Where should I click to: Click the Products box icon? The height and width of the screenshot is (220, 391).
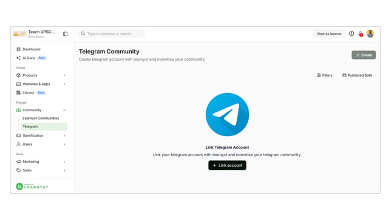click(18, 75)
